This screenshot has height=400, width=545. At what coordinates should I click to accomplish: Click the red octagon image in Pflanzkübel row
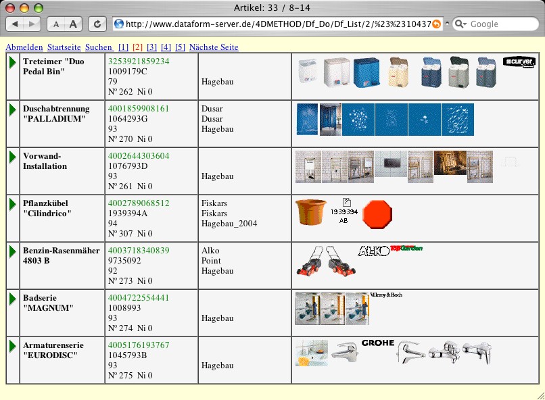click(377, 215)
